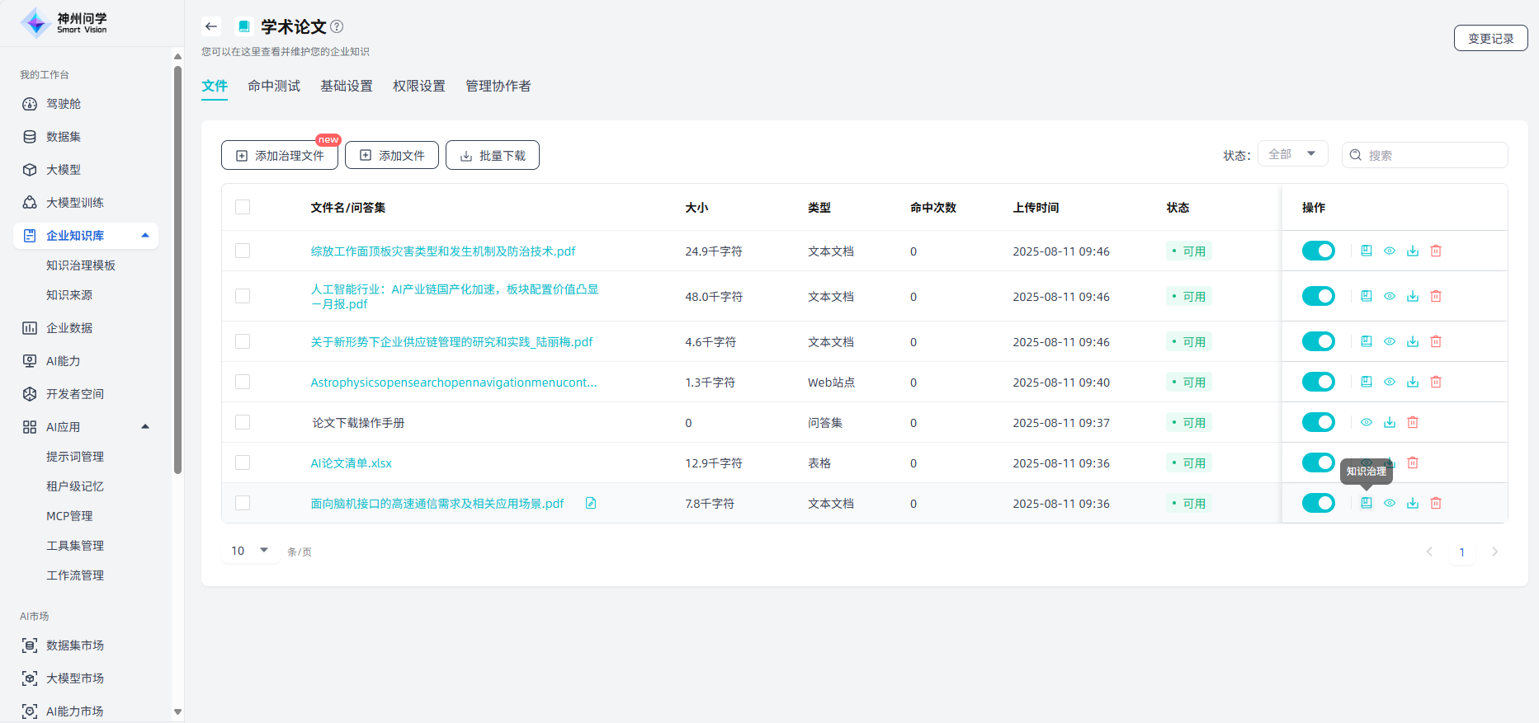Switch to the 基础设置 tab
The height and width of the screenshot is (723, 1539).
pos(347,86)
